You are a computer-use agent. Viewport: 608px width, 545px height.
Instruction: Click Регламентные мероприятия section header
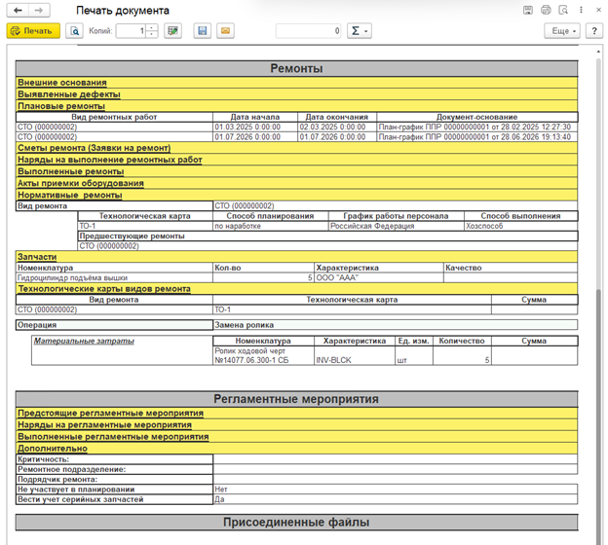(296, 399)
